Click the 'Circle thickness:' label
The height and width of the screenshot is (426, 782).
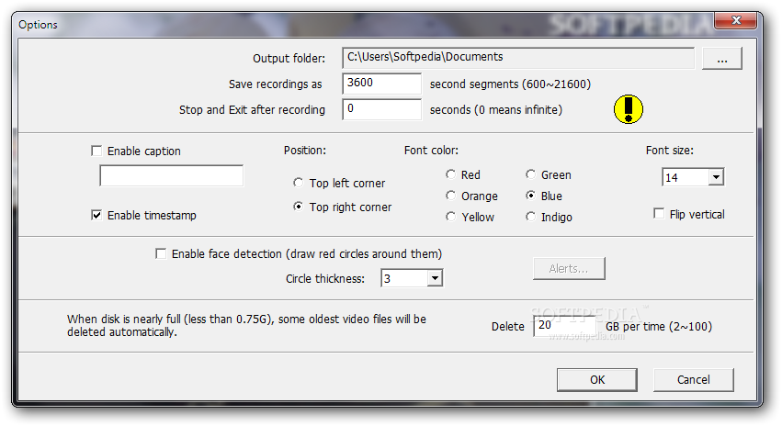click(324, 278)
